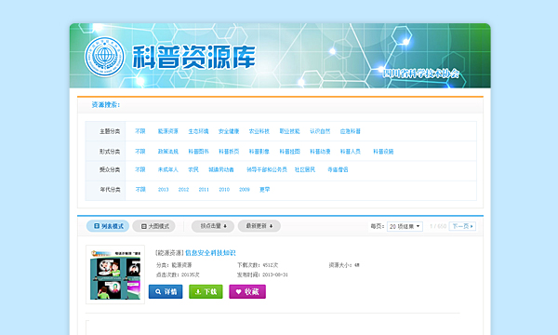Sort results by 按点击量 click count
The image size is (558, 335).
point(213,226)
